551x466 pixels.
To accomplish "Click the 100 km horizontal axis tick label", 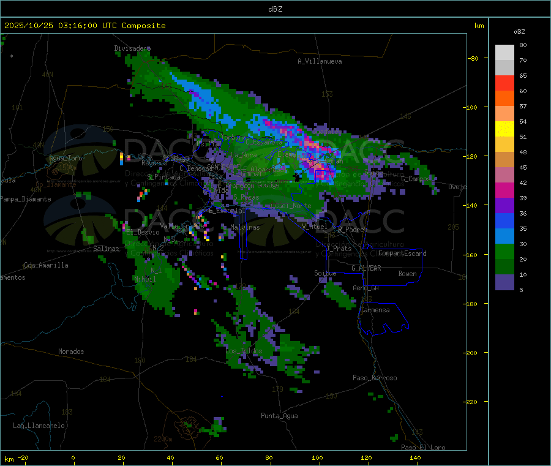I will click(x=317, y=458).
